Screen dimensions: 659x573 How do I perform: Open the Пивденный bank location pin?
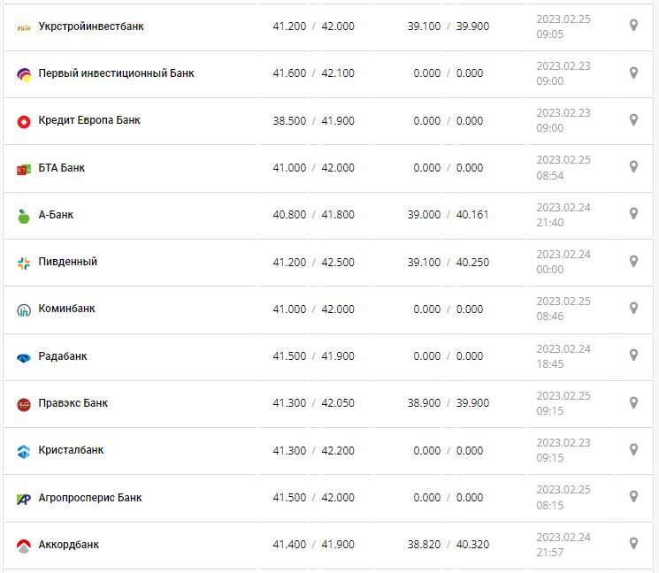pos(633,261)
